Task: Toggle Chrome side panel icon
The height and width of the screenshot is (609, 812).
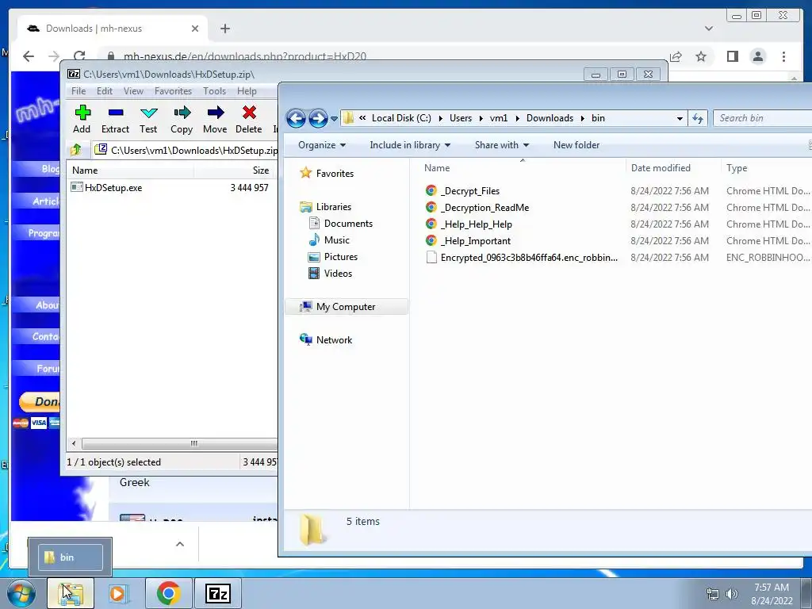Action: click(x=732, y=56)
